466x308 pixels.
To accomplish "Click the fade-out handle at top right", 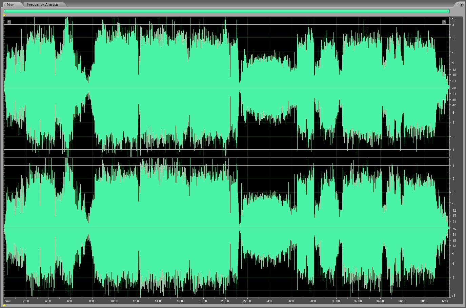I will pos(444,22).
